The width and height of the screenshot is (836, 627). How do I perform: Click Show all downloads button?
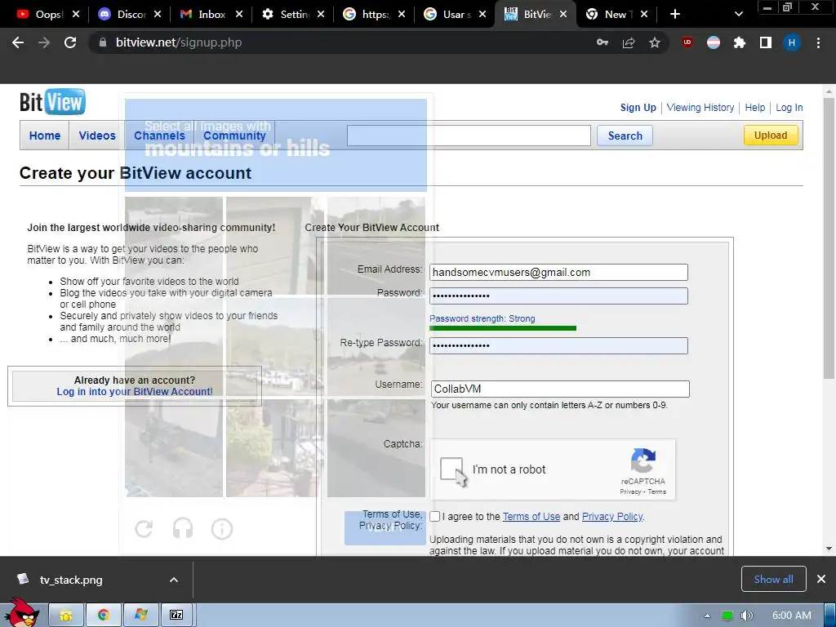click(773, 579)
